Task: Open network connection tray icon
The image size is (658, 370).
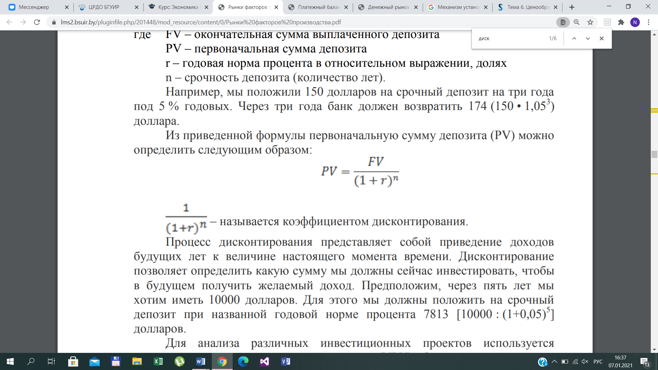Action: pos(575,361)
